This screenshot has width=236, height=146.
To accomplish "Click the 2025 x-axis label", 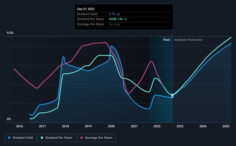I will 226,126.
